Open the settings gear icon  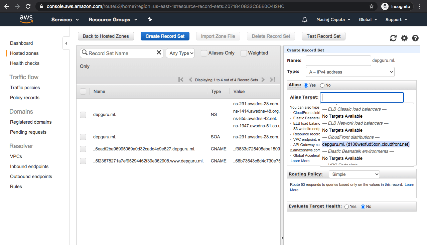coord(404,38)
